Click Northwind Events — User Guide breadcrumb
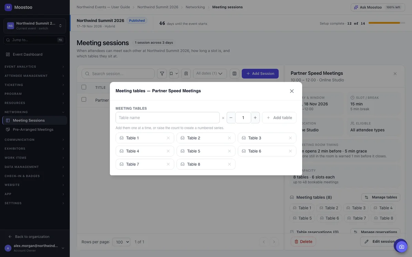Image resolution: width=412 pixels, height=257 pixels. tap(103, 7)
